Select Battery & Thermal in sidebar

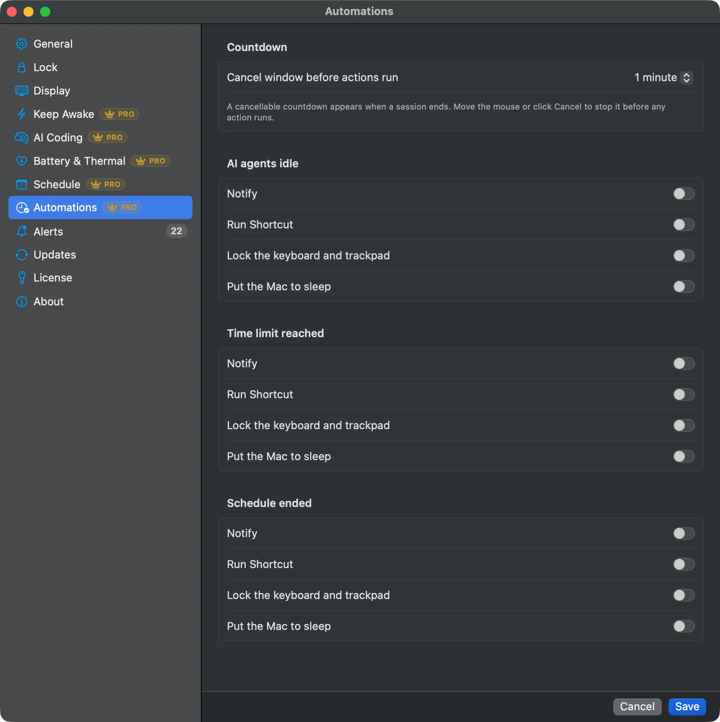[x=100, y=161]
